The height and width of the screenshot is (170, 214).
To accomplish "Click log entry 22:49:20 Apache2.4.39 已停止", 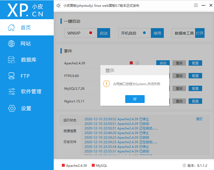I will (x=117, y=133).
